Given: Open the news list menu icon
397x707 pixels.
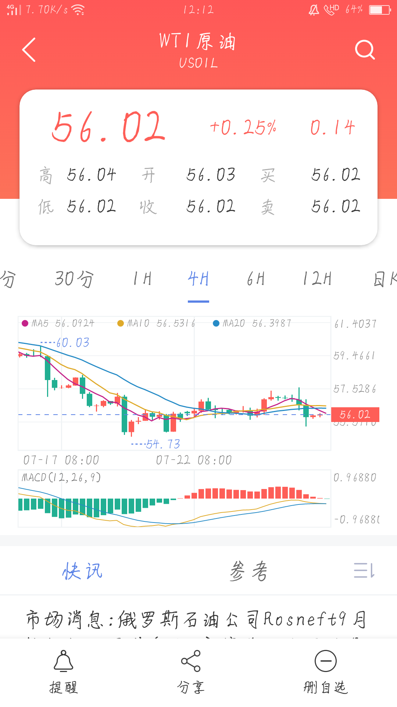Looking at the screenshot, I should (364, 570).
